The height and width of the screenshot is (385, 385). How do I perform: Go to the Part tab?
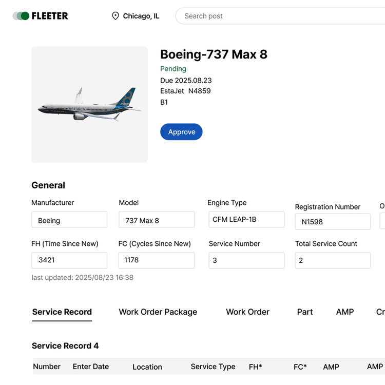[x=304, y=312]
